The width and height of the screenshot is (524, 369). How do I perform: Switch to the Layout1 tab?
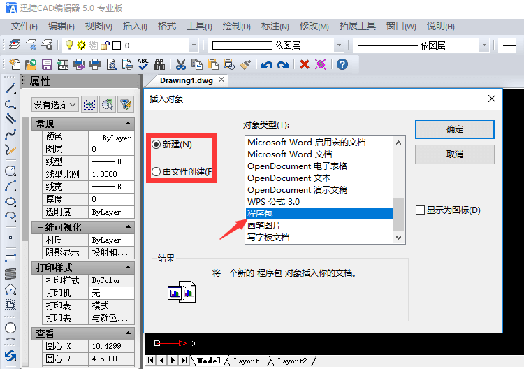(x=247, y=361)
